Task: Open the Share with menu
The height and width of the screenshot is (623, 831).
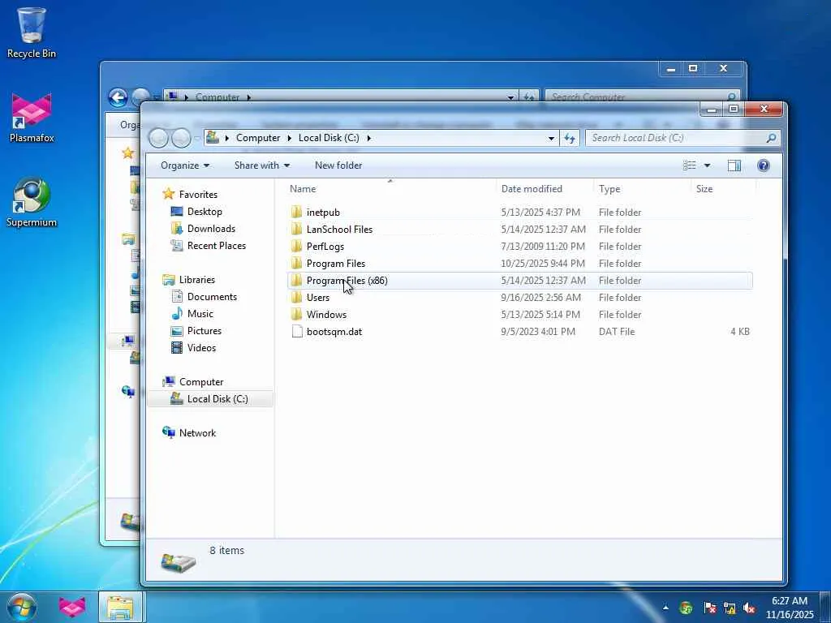Action: click(x=262, y=165)
